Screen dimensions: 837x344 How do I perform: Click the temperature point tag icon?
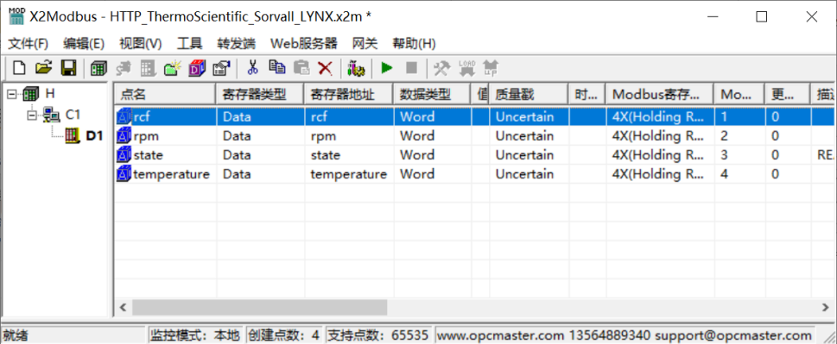(124, 174)
